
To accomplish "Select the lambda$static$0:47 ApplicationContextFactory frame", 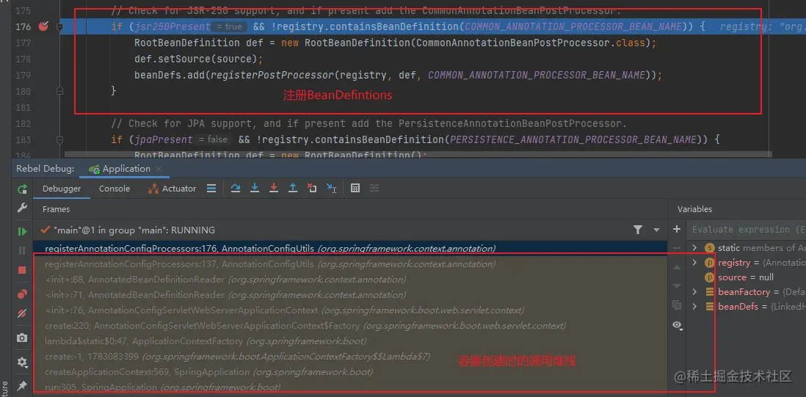I will pos(350,341).
